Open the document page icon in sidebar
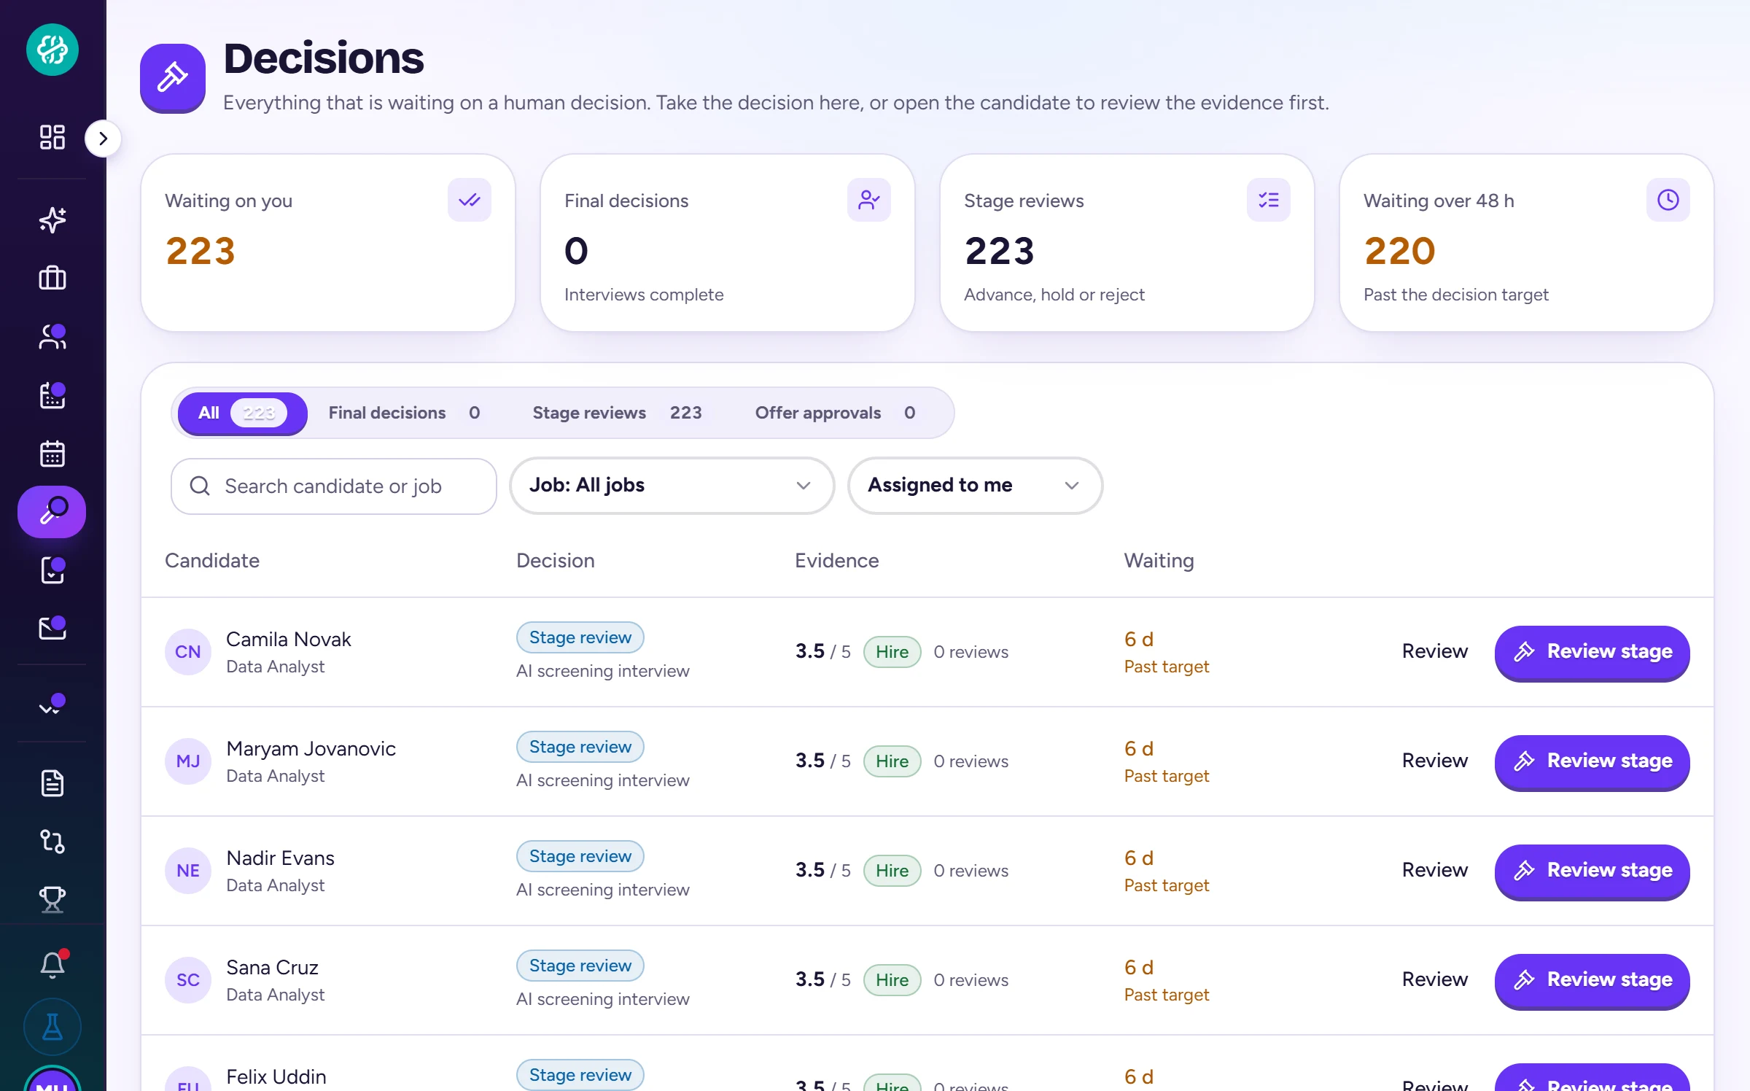Viewport: 1750px width, 1091px height. pos(52,783)
